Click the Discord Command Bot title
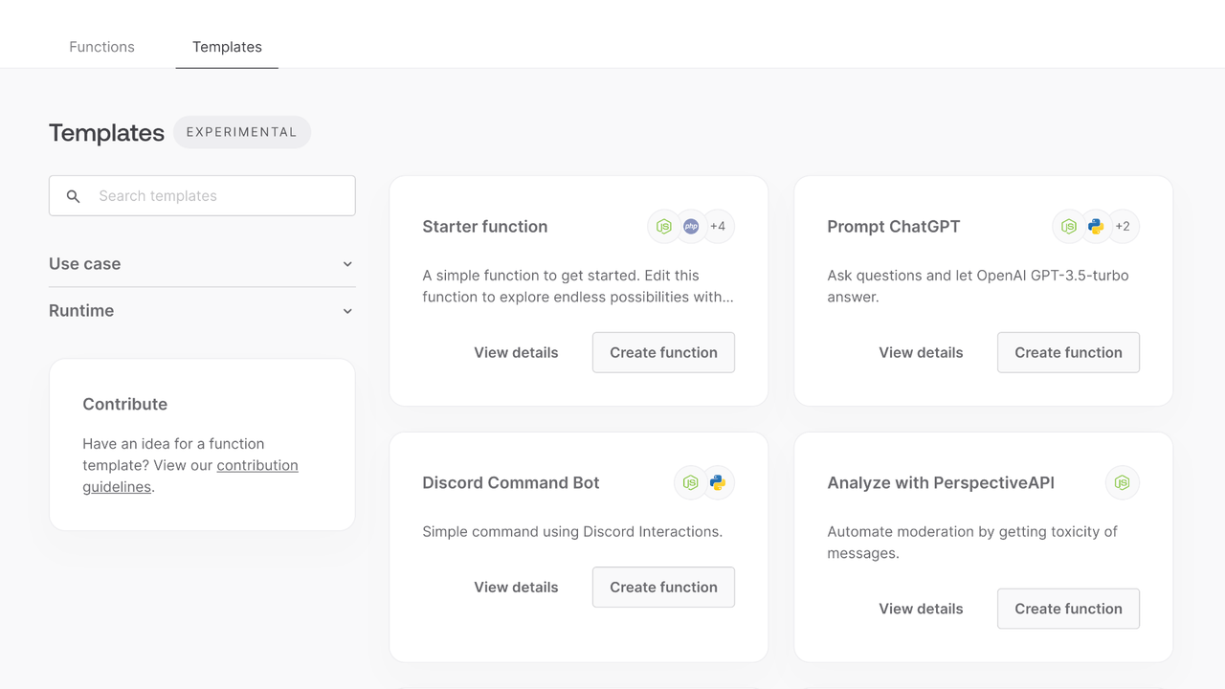The image size is (1225, 689). coord(511,483)
